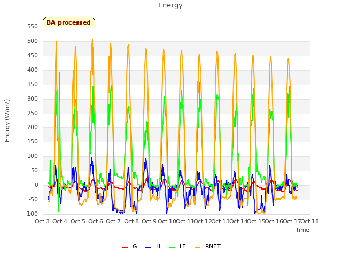
Task: Click the 500 y-axis tick label
Action: click(x=33, y=41)
